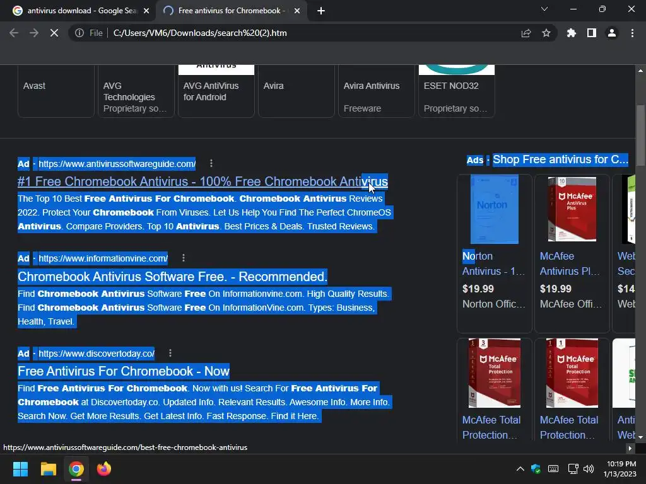Open McAfee Total Protection 1-device box image

tap(572, 373)
